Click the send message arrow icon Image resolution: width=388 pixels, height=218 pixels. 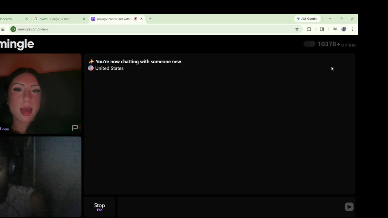349,207
